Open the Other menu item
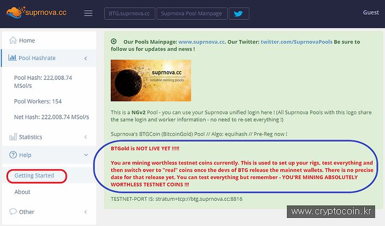Image resolution: width=385 pixels, height=226 pixels. coord(49,212)
